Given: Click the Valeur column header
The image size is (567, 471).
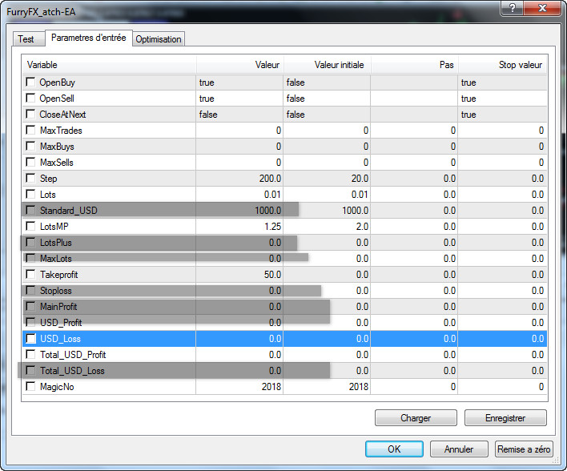Looking at the screenshot, I should pyautogui.click(x=239, y=65).
